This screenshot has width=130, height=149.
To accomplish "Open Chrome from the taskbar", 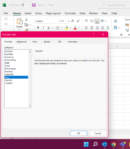I will tap(113, 144).
